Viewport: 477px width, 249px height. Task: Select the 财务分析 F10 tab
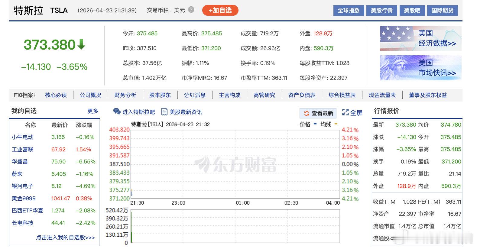pyautogui.click(x=125, y=95)
